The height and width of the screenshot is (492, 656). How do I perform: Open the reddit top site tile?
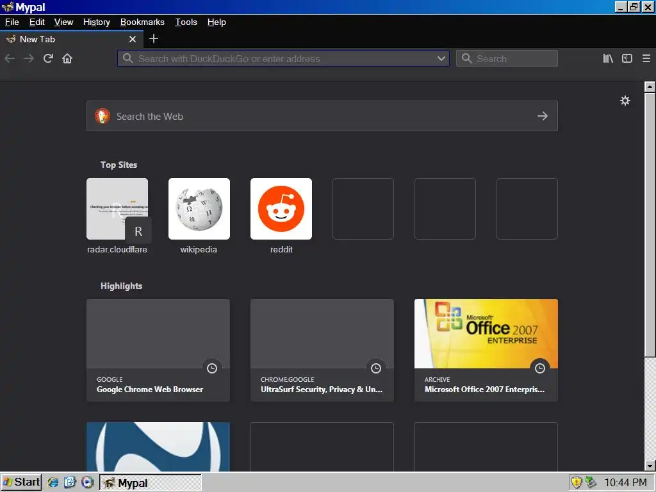click(281, 209)
